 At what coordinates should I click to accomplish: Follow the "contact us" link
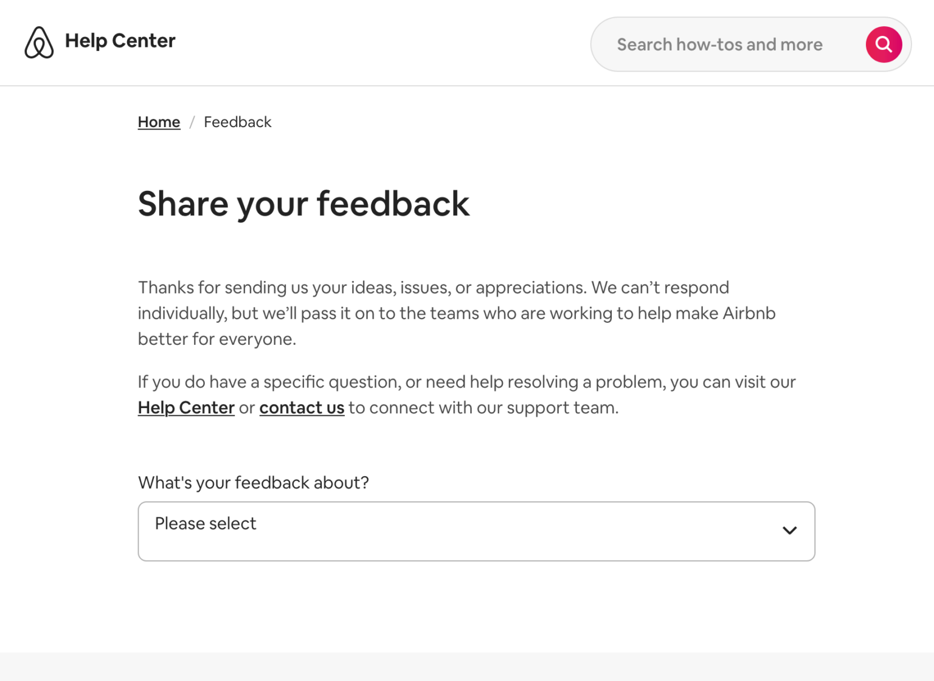(302, 407)
